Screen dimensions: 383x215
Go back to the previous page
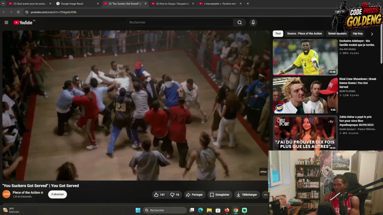pyautogui.click(x=4, y=12)
